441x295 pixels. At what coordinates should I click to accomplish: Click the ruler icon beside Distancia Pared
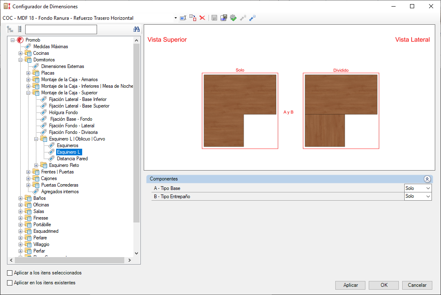[52, 159]
